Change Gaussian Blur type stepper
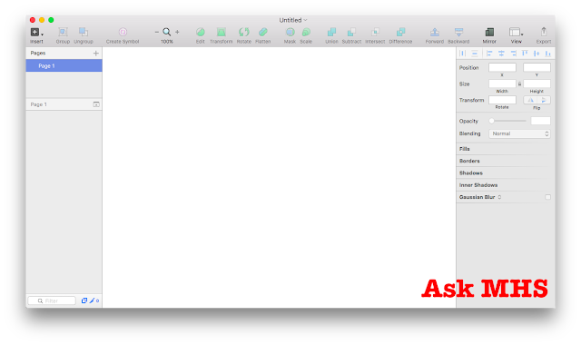Viewport: 581px width, 345px height. [499, 197]
